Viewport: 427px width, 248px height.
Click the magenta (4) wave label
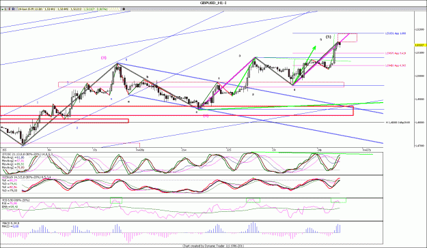(206, 116)
